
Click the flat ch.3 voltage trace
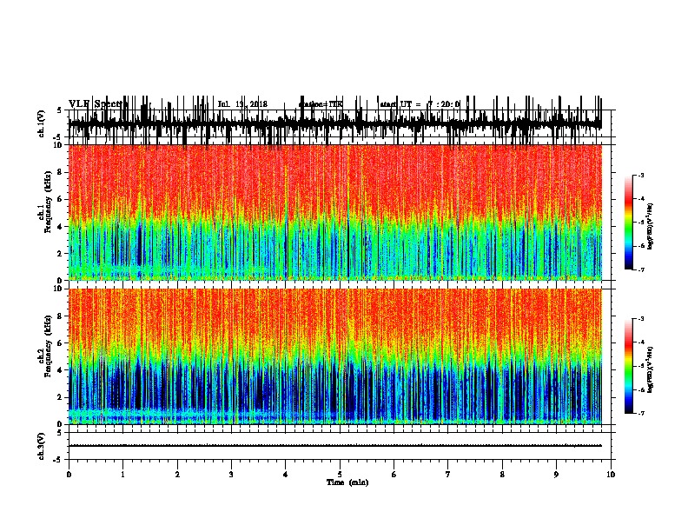tap(335, 446)
